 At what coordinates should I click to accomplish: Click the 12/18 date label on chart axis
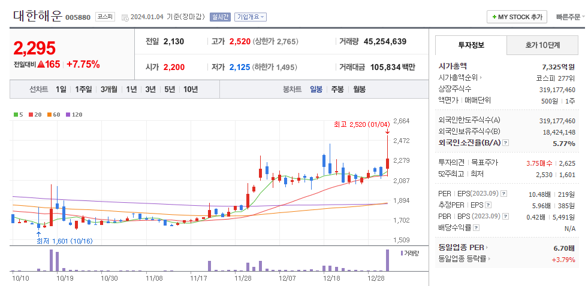(331, 278)
